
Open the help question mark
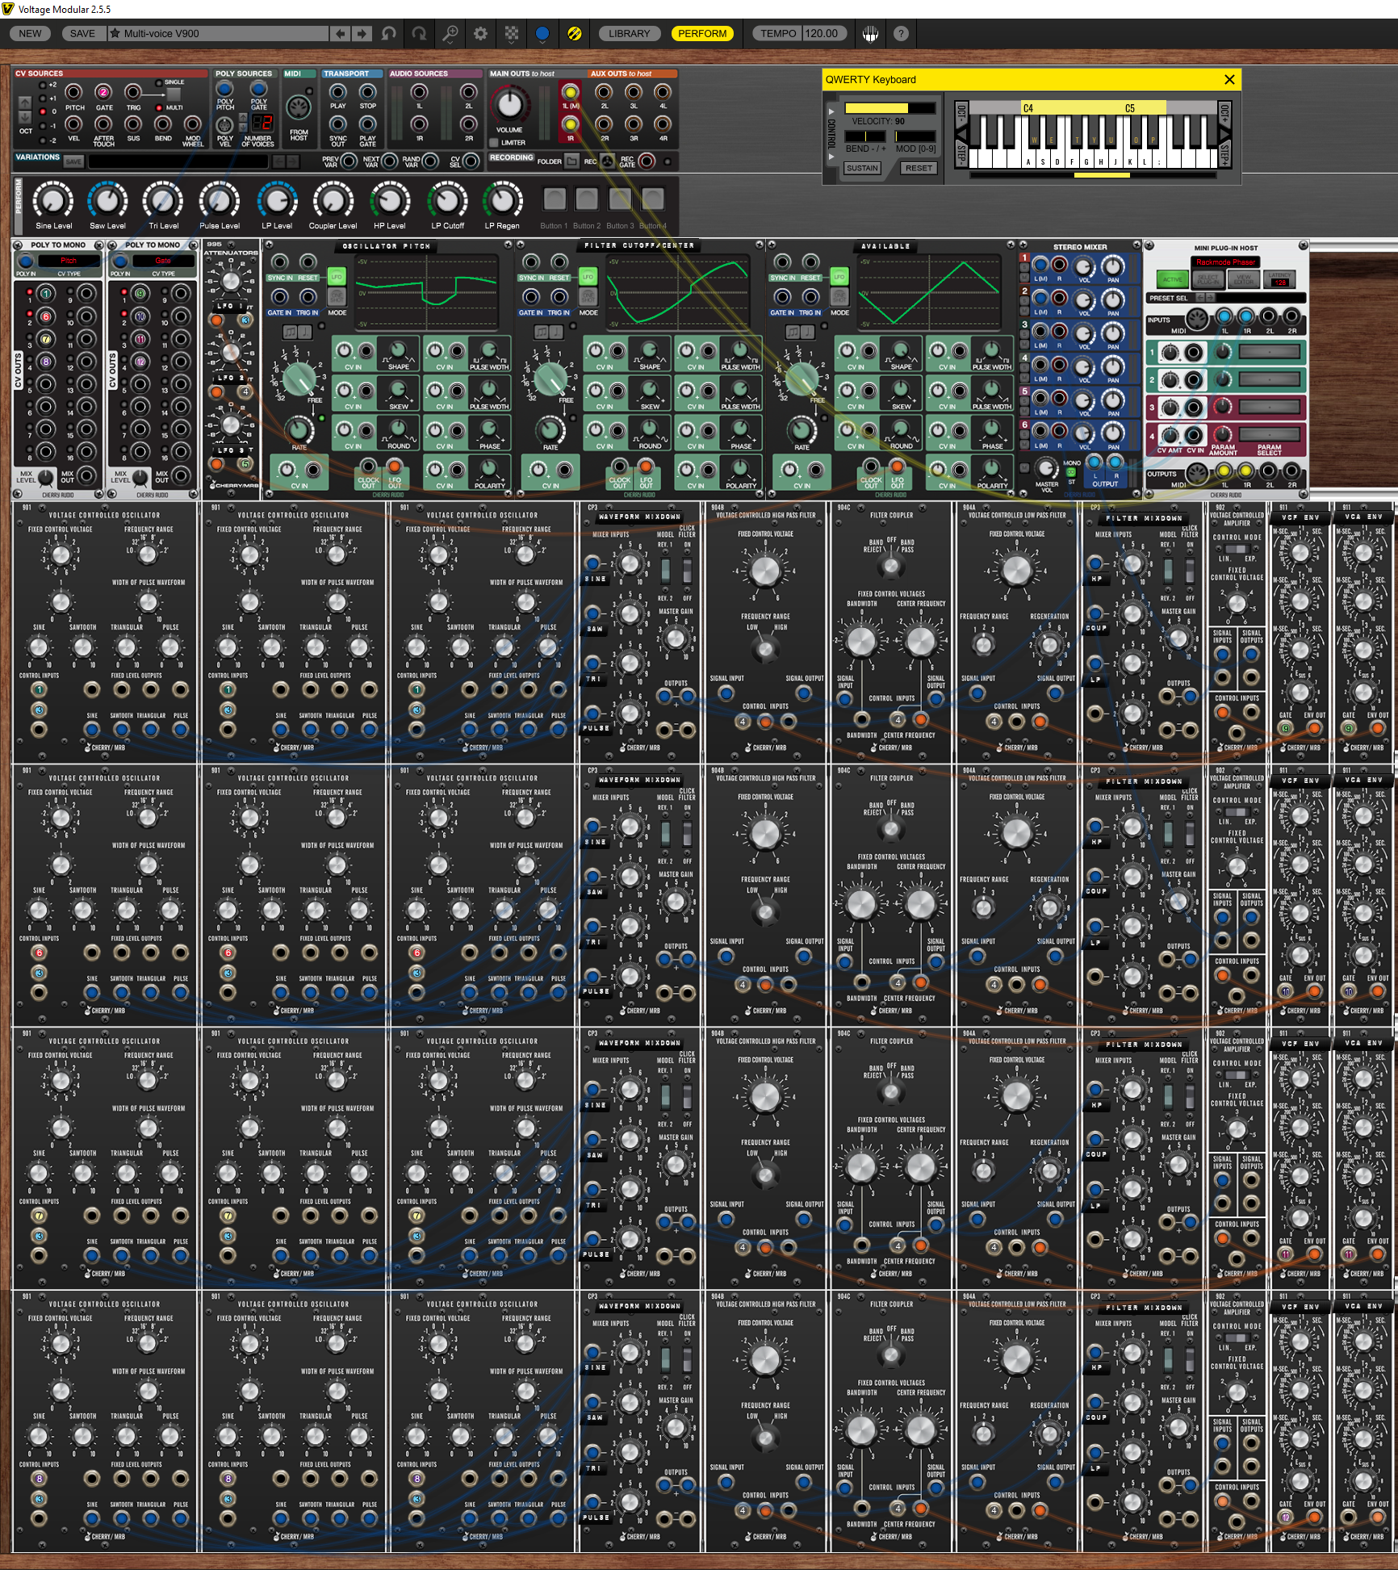(901, 33)
